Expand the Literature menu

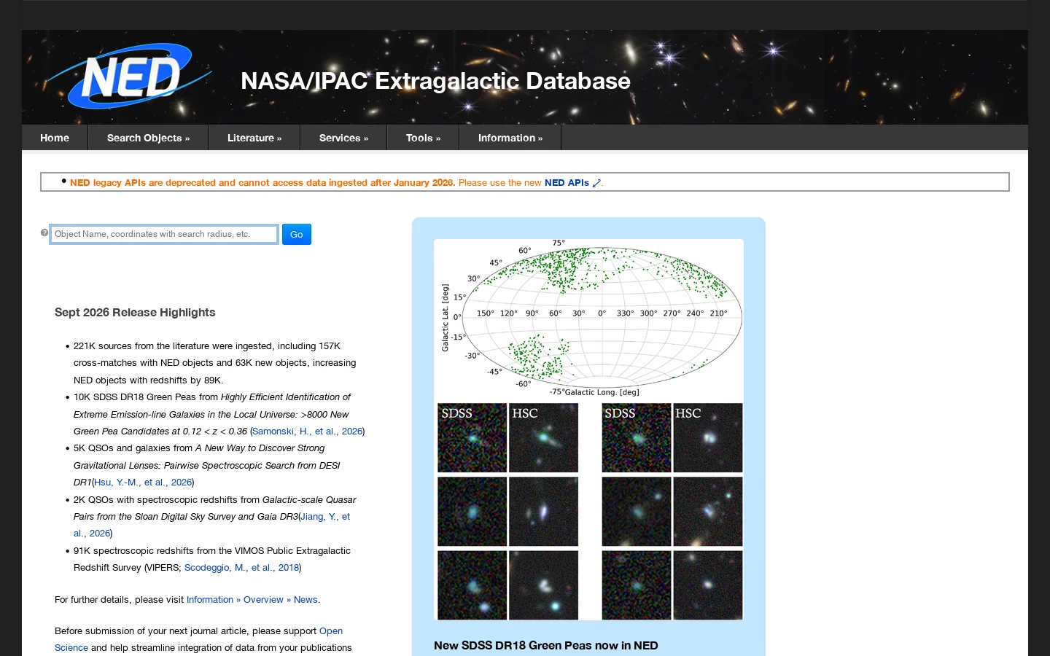(254, 138)
